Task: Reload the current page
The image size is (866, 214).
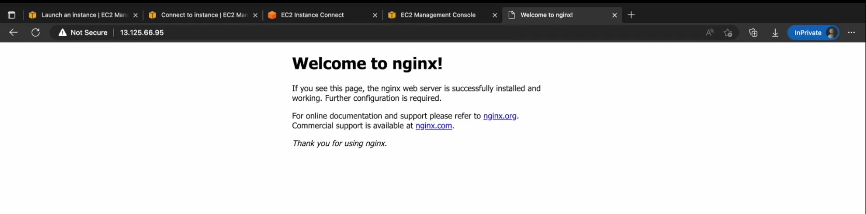Action: pyautogui.click(x=35, y=33)
